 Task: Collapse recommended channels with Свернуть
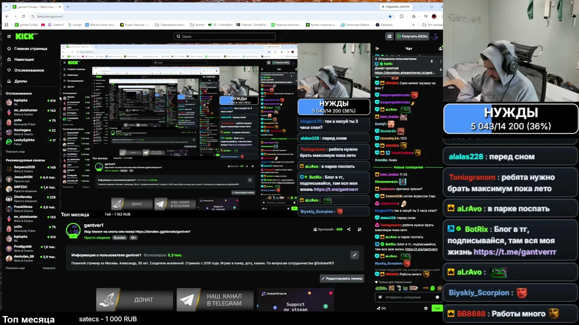point(49,268)
